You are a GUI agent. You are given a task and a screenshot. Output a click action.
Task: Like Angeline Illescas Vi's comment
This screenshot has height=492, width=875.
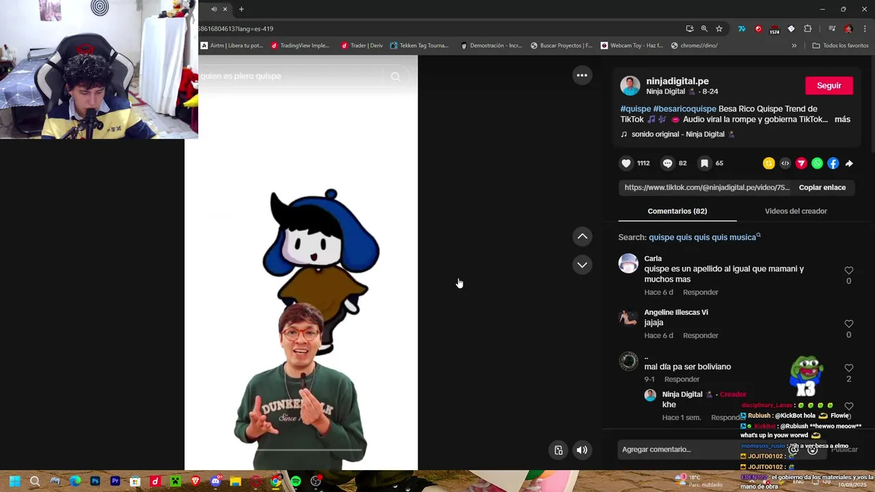pos(849,324)
